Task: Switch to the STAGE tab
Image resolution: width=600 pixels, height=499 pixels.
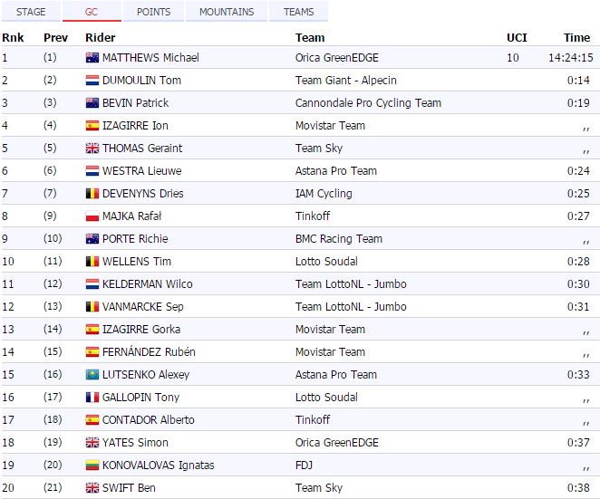Action: coord(31,12)
